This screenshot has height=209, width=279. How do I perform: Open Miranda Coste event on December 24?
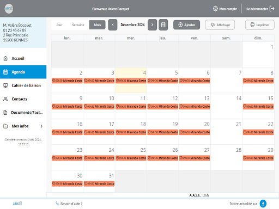pos(99,158)
